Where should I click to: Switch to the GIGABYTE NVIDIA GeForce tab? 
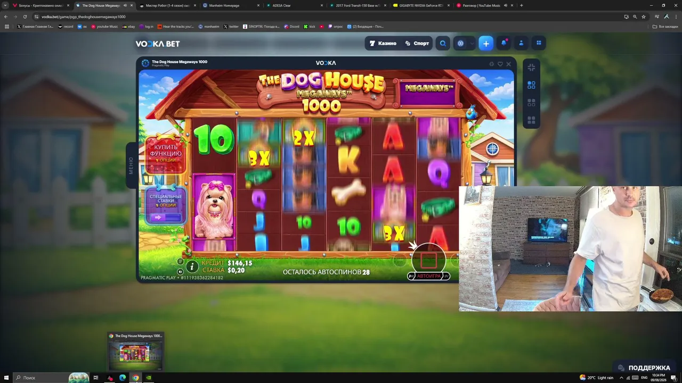(x=421, y=5)
